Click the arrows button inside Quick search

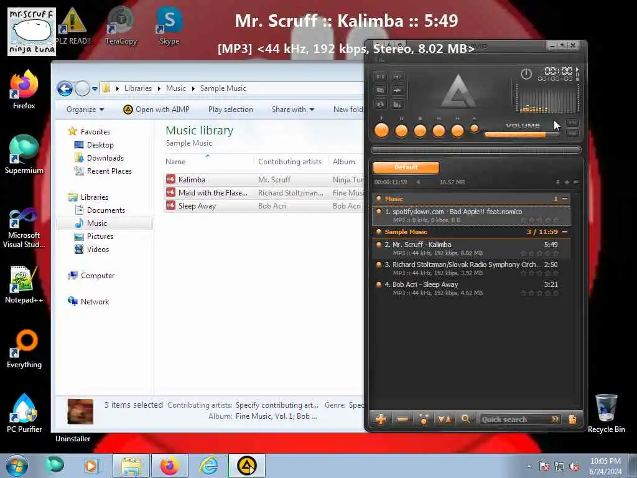[x=555, y=419]
